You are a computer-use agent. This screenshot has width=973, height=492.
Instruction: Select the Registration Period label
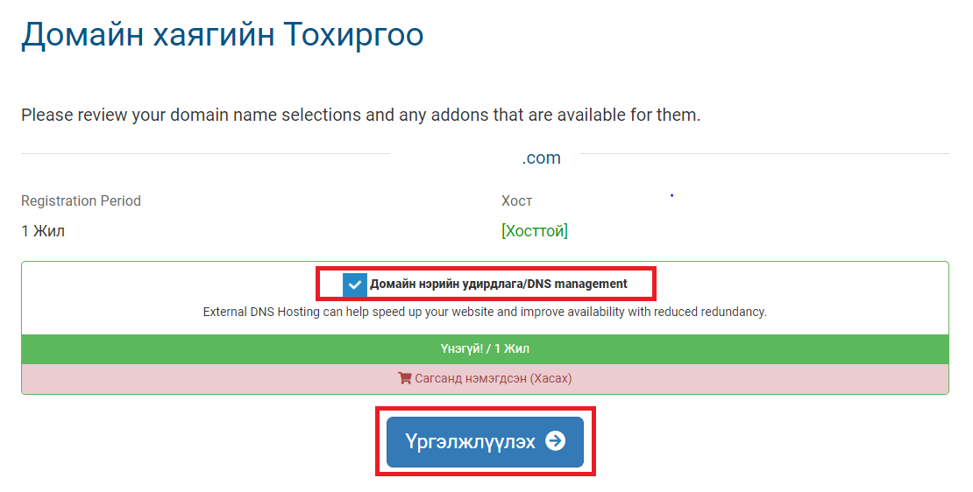pyautogui.click(x=82, y=200)
